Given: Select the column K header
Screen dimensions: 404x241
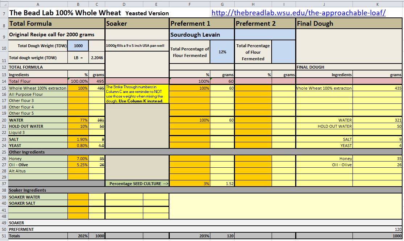Looking at the screenshot, I should [378, 4].
